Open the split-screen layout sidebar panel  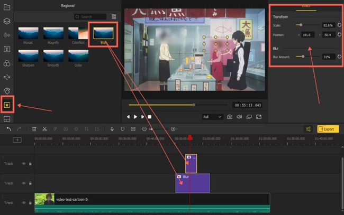(x=7, y=119)
